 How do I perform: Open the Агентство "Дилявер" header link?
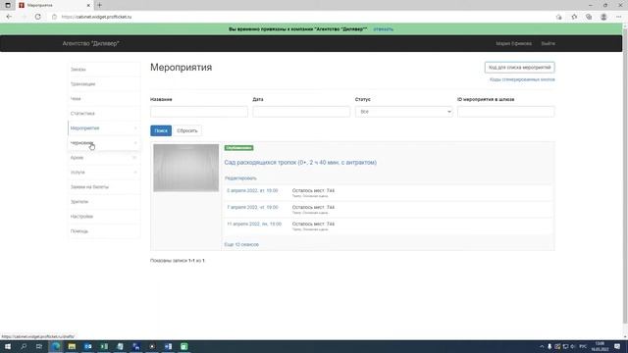pos(91,43)
